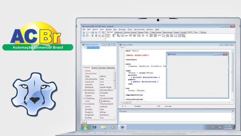Pick the TPanel component icon
This screenshot has height=136, width=241.
click(175, 36)
